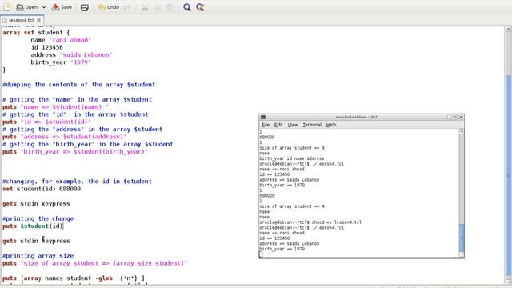Click the line 'array set student {'
The image size is (512, 288).
36,32
